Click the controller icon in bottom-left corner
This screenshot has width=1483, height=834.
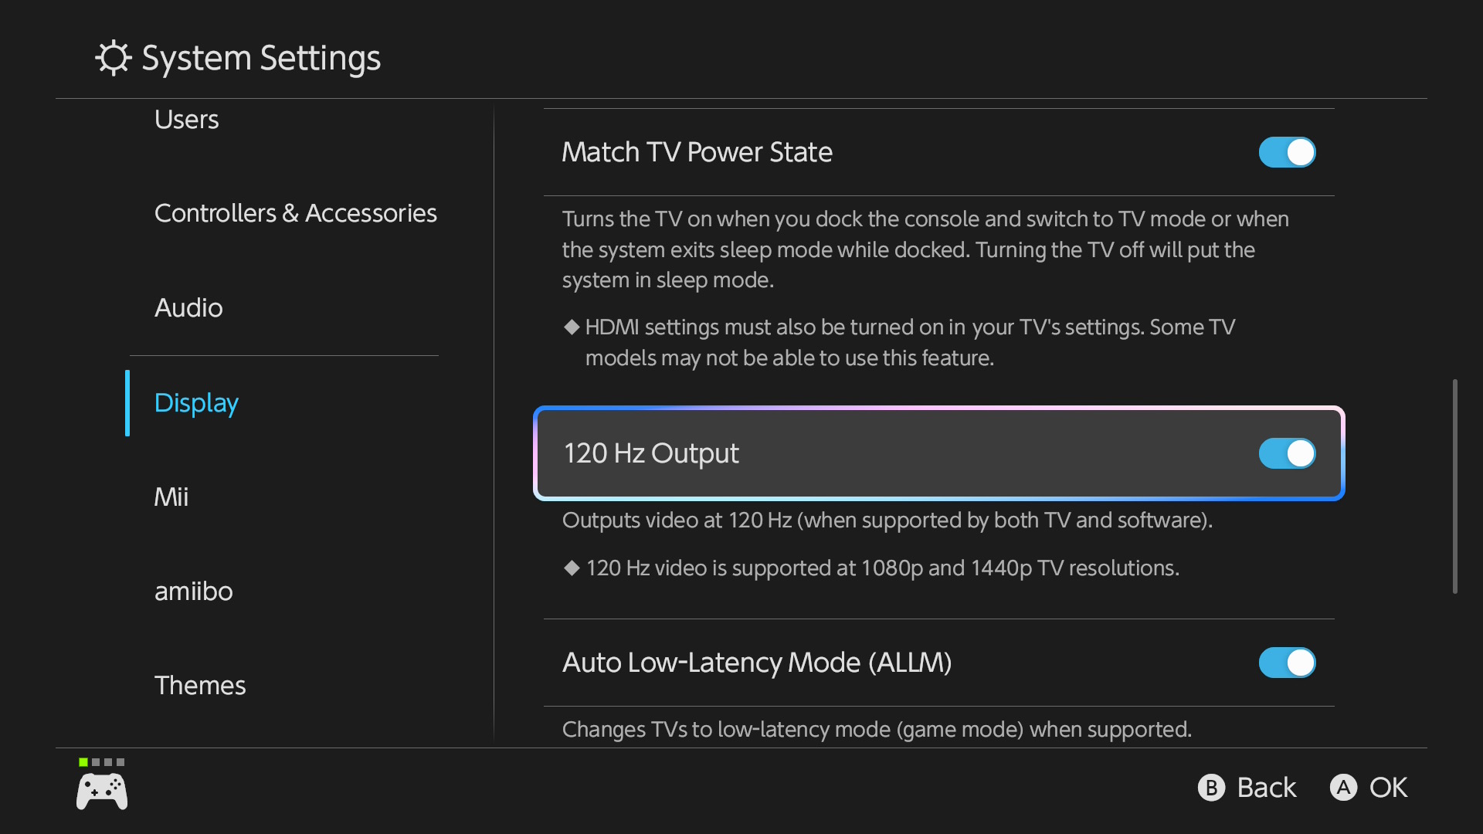click(102, 792)
